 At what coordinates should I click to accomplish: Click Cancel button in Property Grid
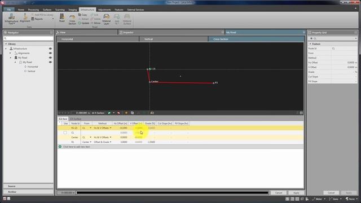[x=331, y=193]
